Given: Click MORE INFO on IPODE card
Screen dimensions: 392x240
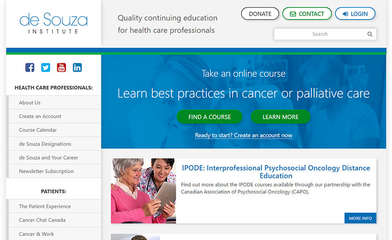Looking at the screenshot, I should (360, 218).
